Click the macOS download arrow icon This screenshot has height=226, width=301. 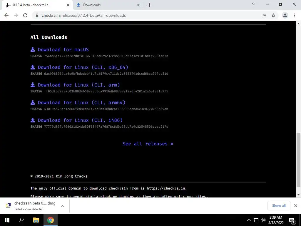pyautogui.click(x=33, y=49)
